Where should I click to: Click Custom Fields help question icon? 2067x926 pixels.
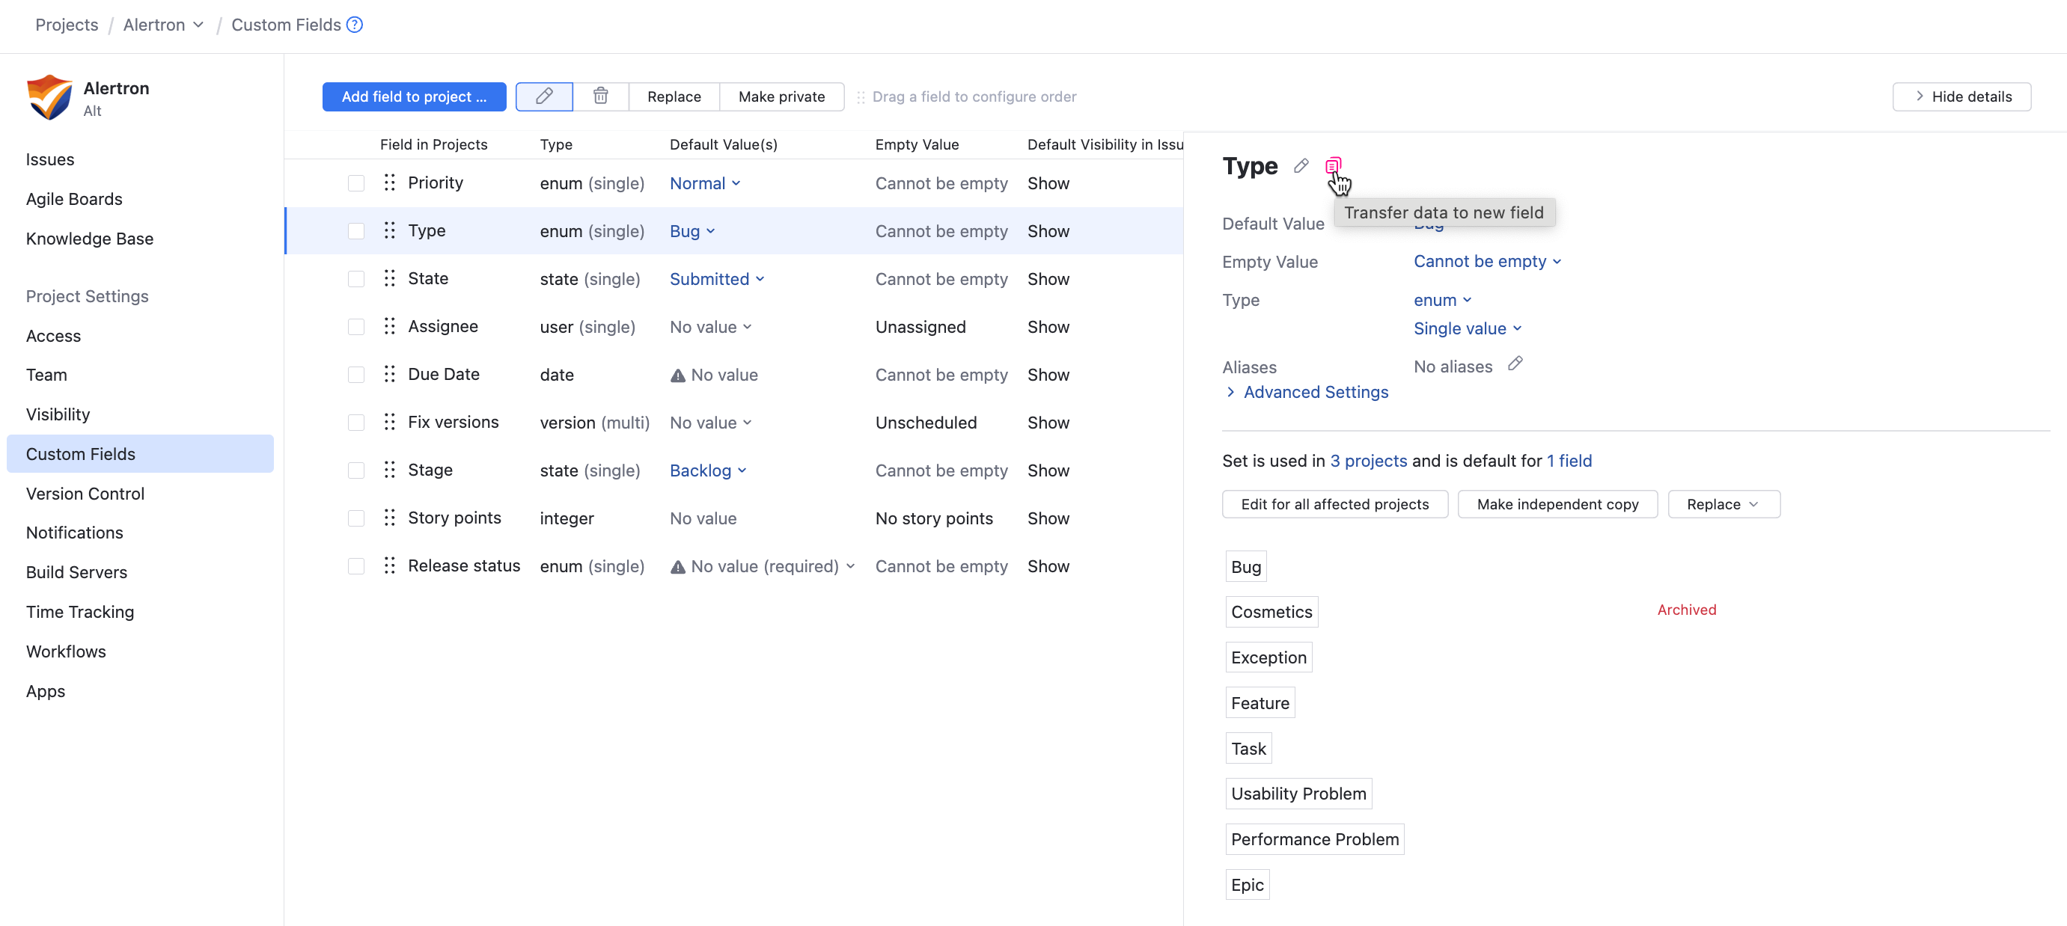click(355, 25)
